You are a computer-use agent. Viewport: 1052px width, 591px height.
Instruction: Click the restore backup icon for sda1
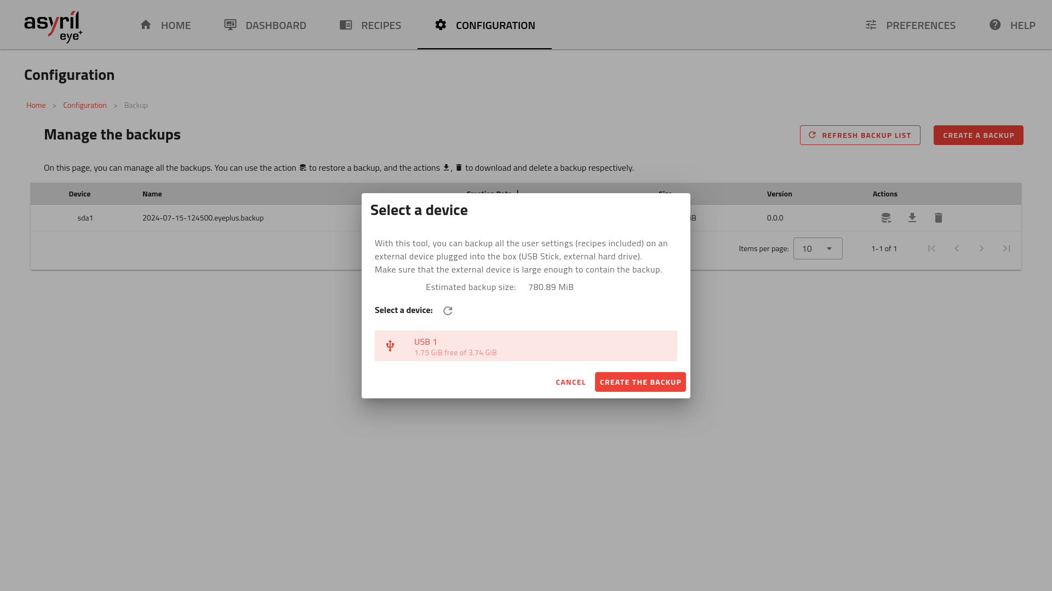pos(886,218)
